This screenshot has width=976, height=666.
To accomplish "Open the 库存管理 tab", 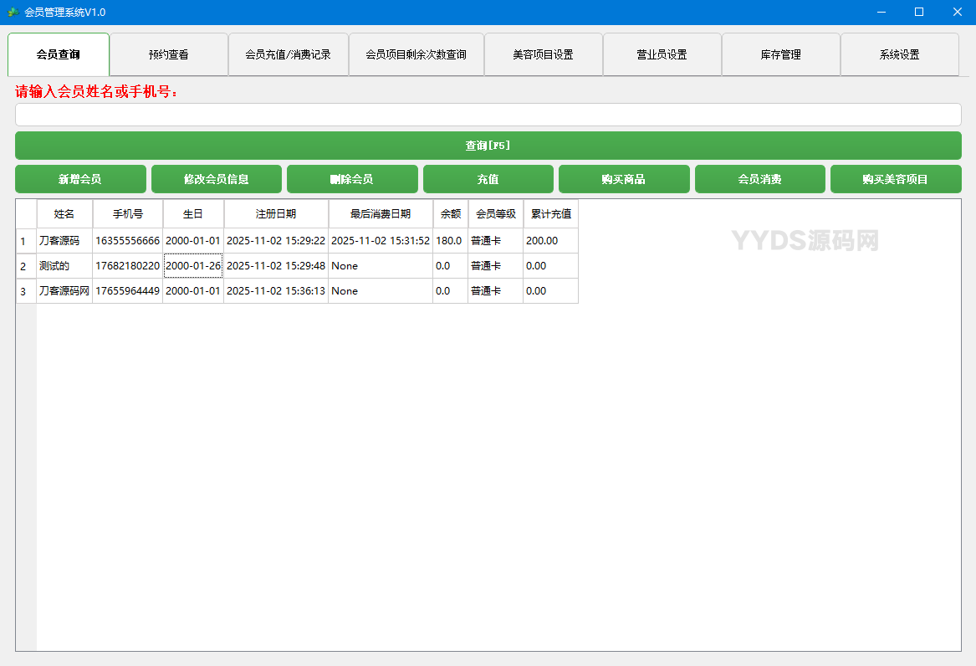I will (x=780, y=54).
